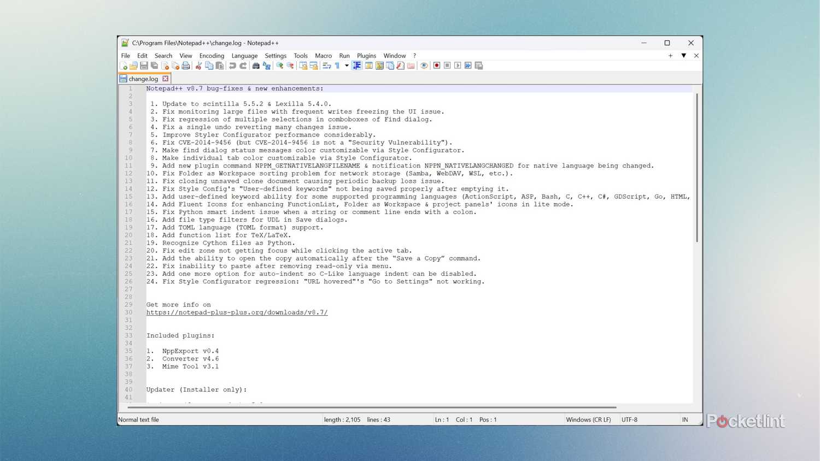
Task: Save the current file using toolbar
Action: [144, 66]
